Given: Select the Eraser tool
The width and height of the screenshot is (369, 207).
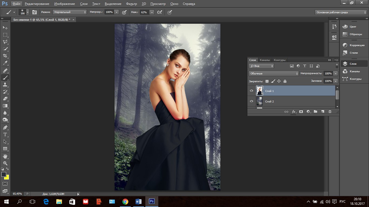Looking at the screenshot, I should [5, 99].
